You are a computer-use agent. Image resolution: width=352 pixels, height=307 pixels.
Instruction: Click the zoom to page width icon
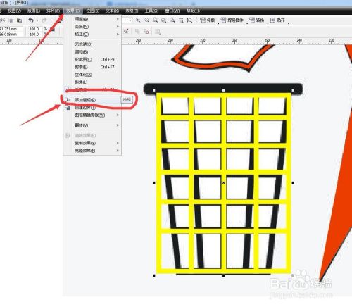[x=181, y=20]
